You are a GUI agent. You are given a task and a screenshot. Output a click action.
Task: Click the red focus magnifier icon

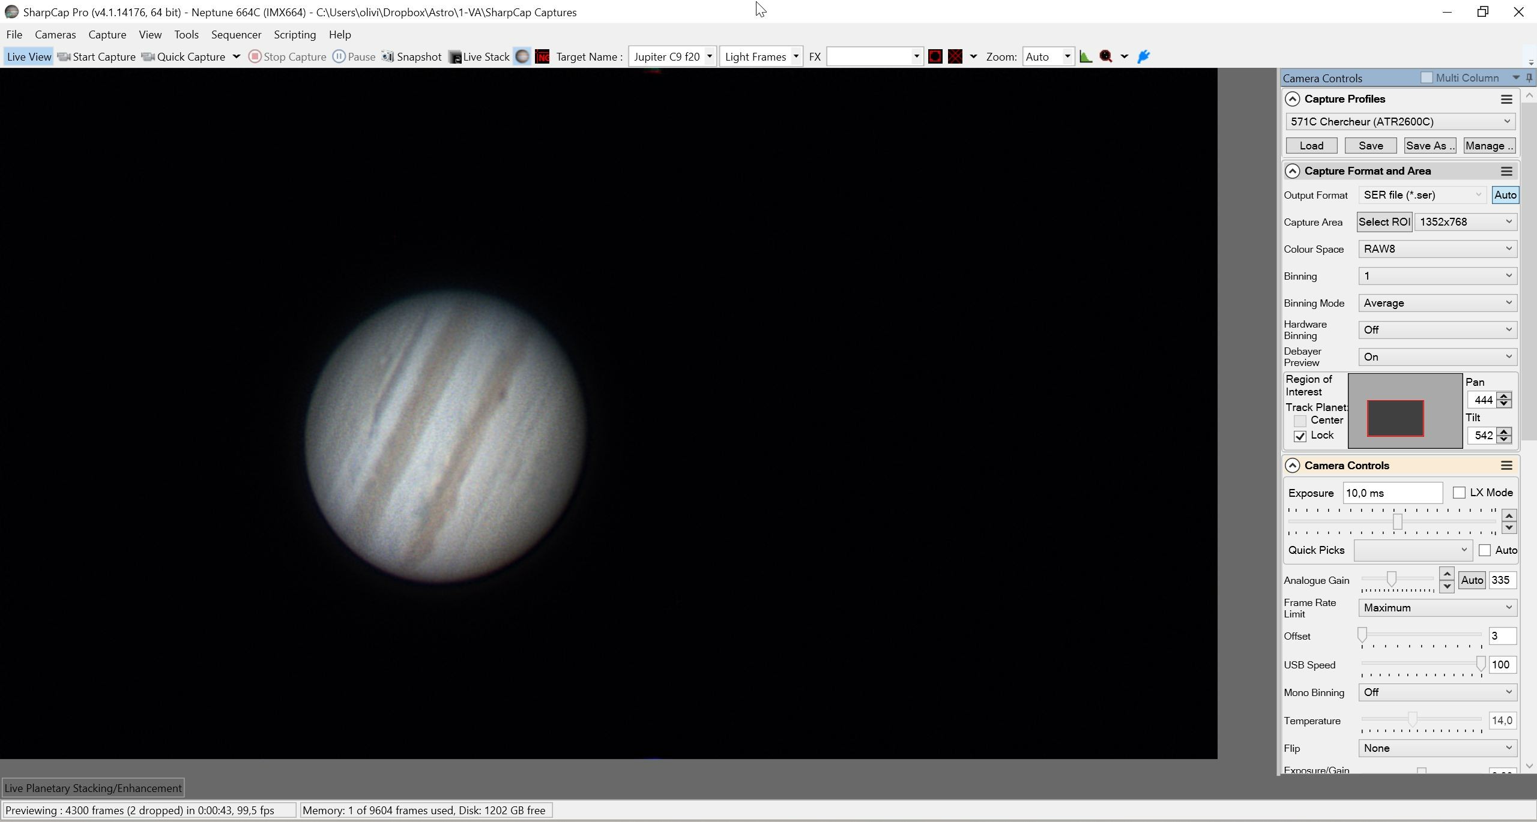coord(1106,56)
